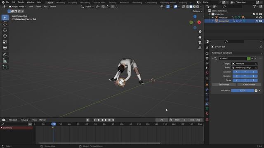Open the Tool properties tab

[207, 48]
